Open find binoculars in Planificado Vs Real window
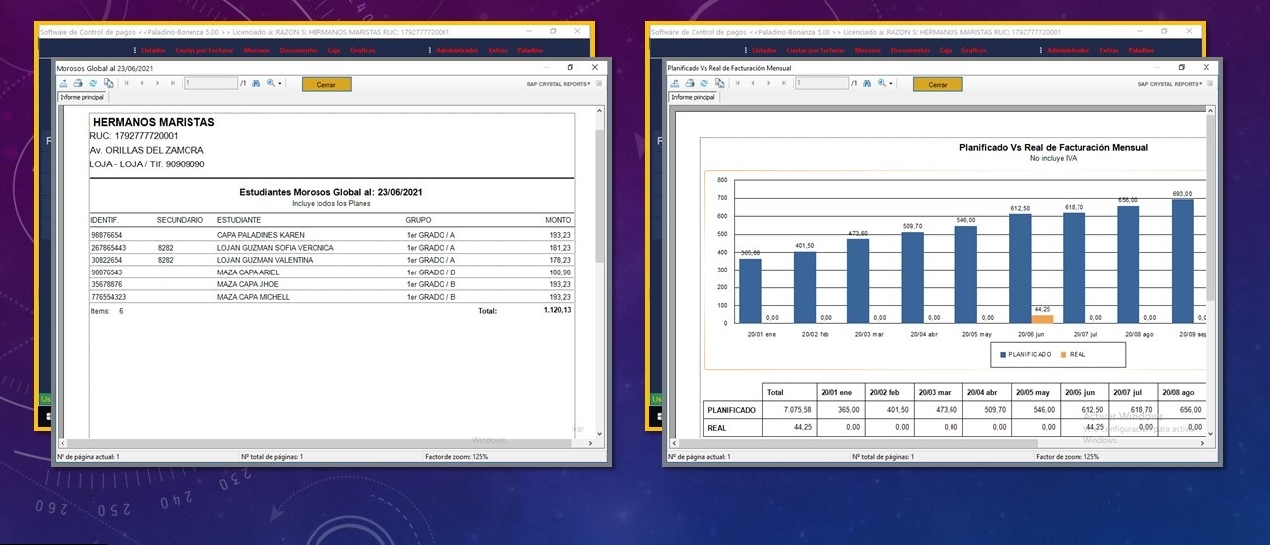Image resolution: width=1270 pixels, height=545 pixels. 867,84
